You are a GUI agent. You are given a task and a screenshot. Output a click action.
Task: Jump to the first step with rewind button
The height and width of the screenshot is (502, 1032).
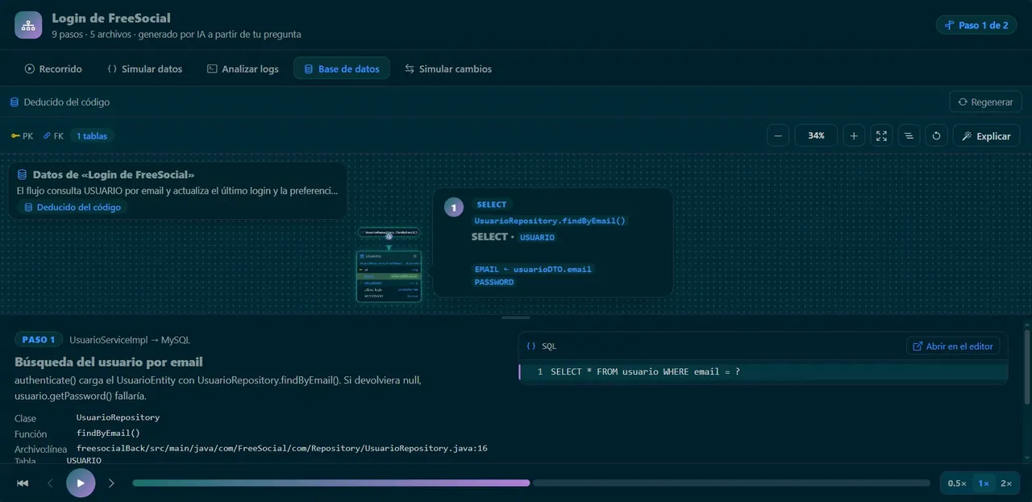[x=23, y=483]
